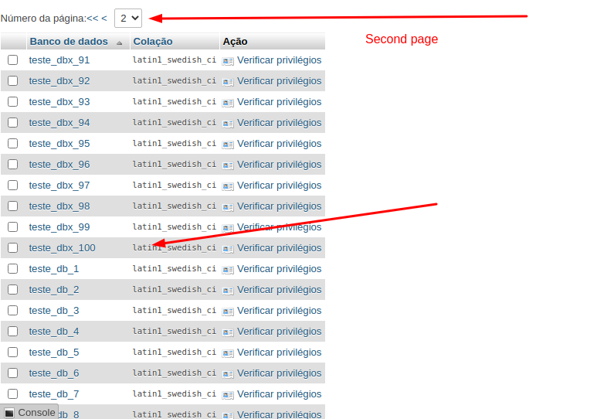Open database teste_dbx_96
This screenshot has width=597, height=419.
coord(59,165)
